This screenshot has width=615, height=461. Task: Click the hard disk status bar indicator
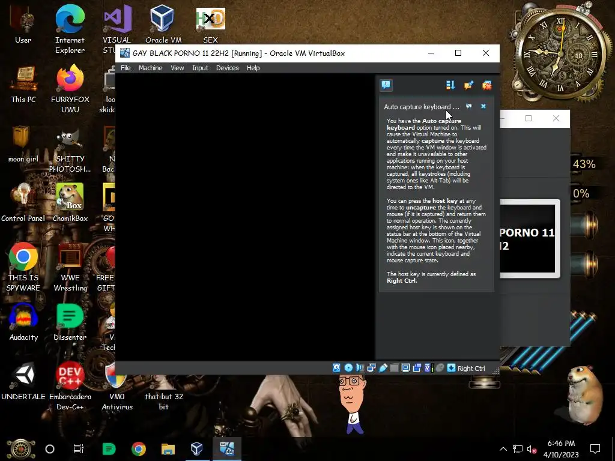click(336, 368)
